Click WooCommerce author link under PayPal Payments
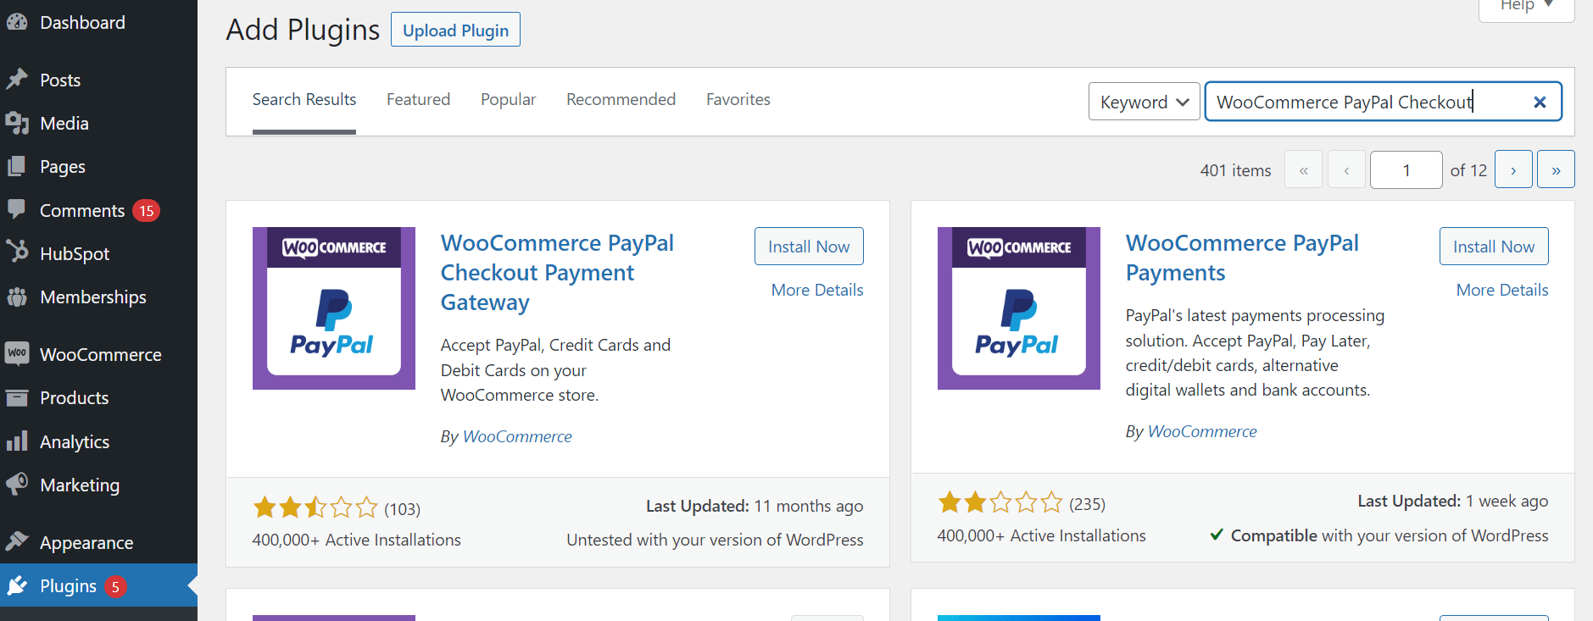Viewport: 1593px width, 621px height. pyautogui.click(x=1202, y=431)
